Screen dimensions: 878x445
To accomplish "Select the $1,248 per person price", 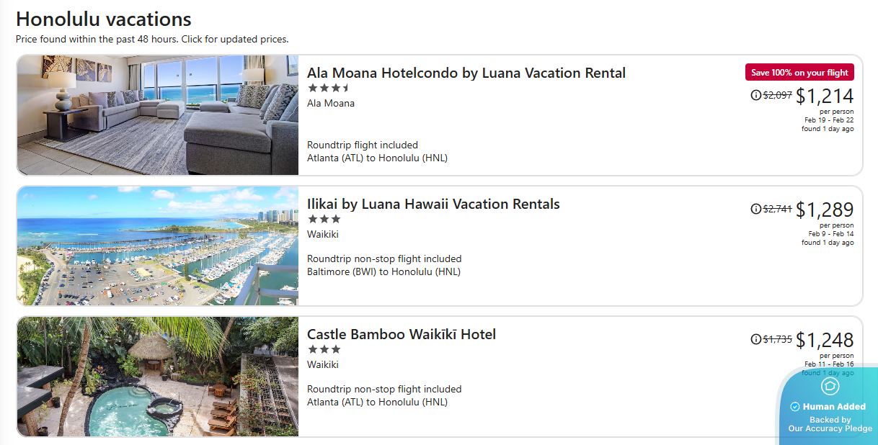I will click(825, 340).
